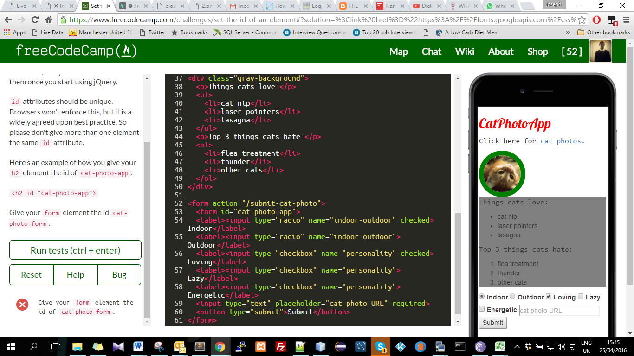Go to browser home page icon
Viewport: 634px width, 356px height.
pyautogui.click(x=48, y=19)
